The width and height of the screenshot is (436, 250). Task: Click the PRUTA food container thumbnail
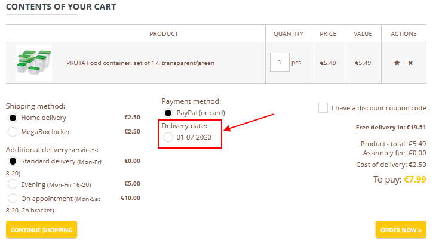[34, 63]
